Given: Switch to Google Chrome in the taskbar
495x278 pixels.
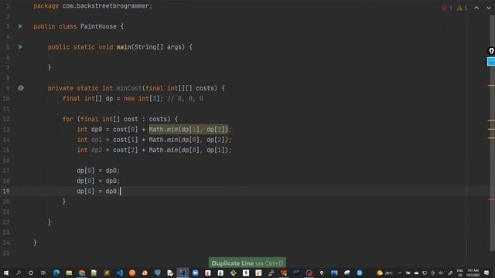Looking at the screenshot, I should pos(82,273).
